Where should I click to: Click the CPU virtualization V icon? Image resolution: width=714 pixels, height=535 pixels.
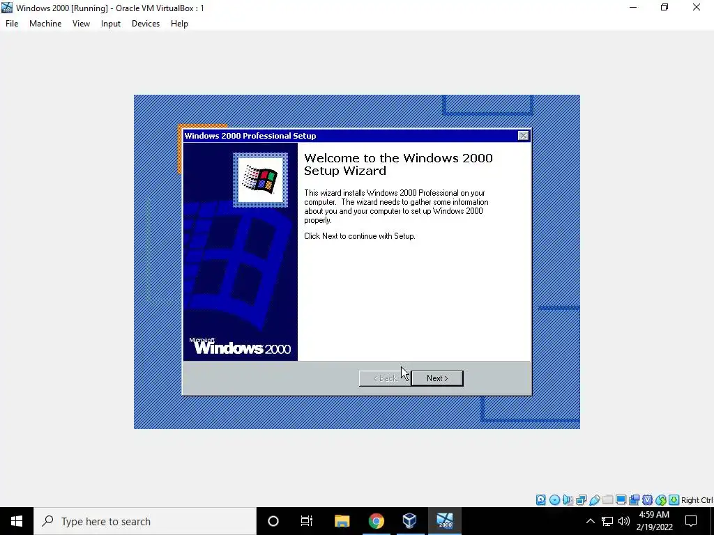647,500
